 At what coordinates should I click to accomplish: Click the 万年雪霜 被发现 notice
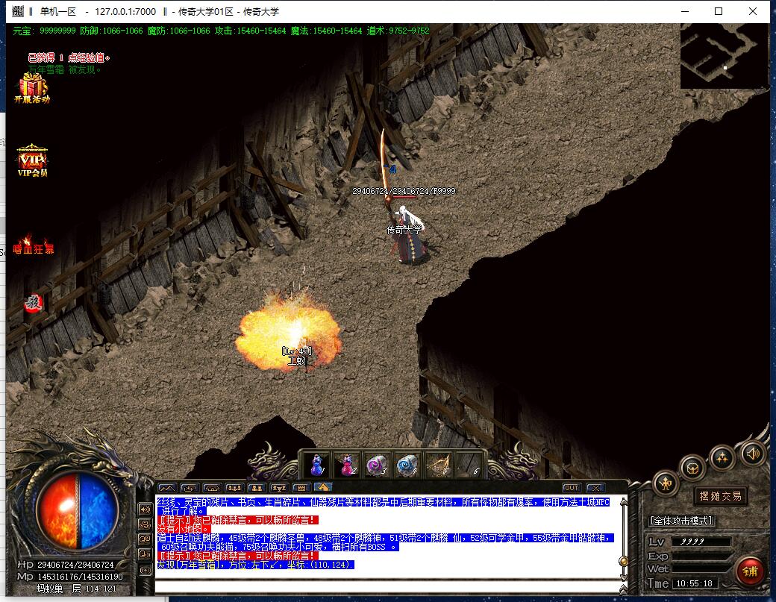click(65, 69)
